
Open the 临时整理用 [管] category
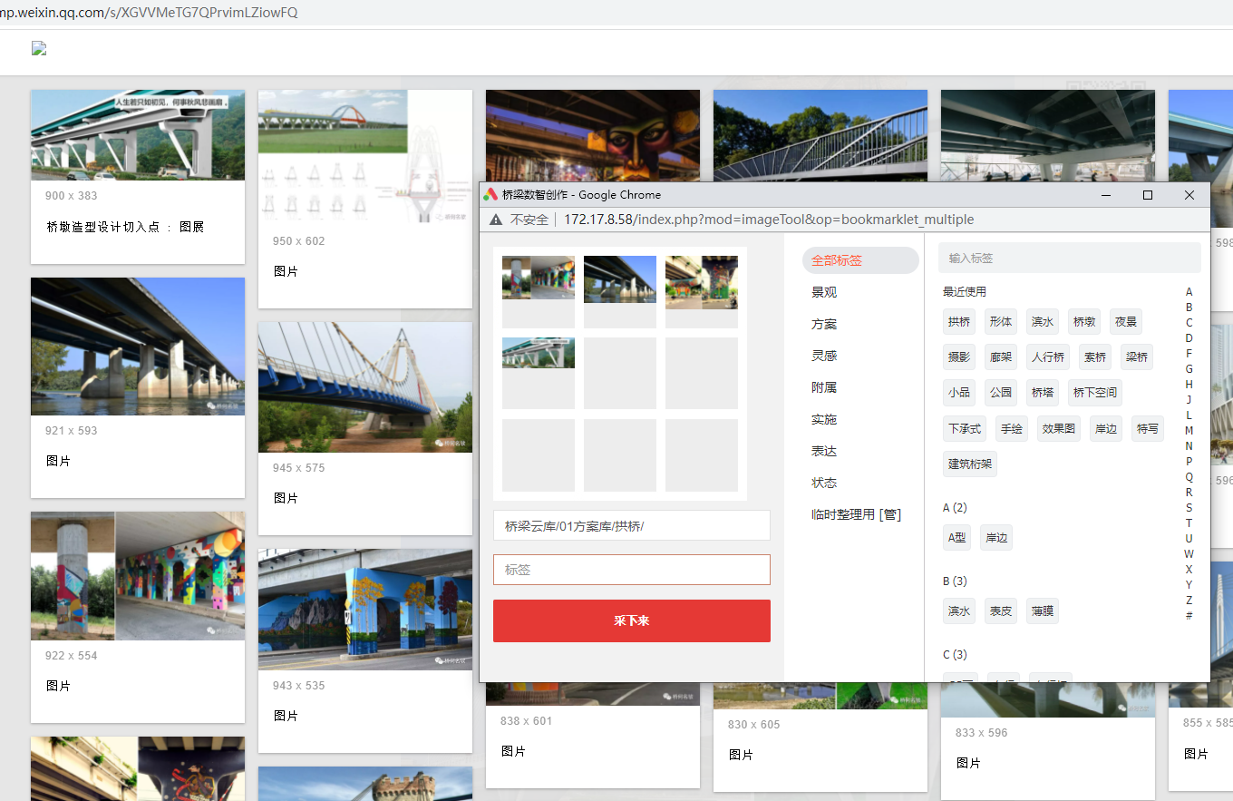[x=856, y=514]
